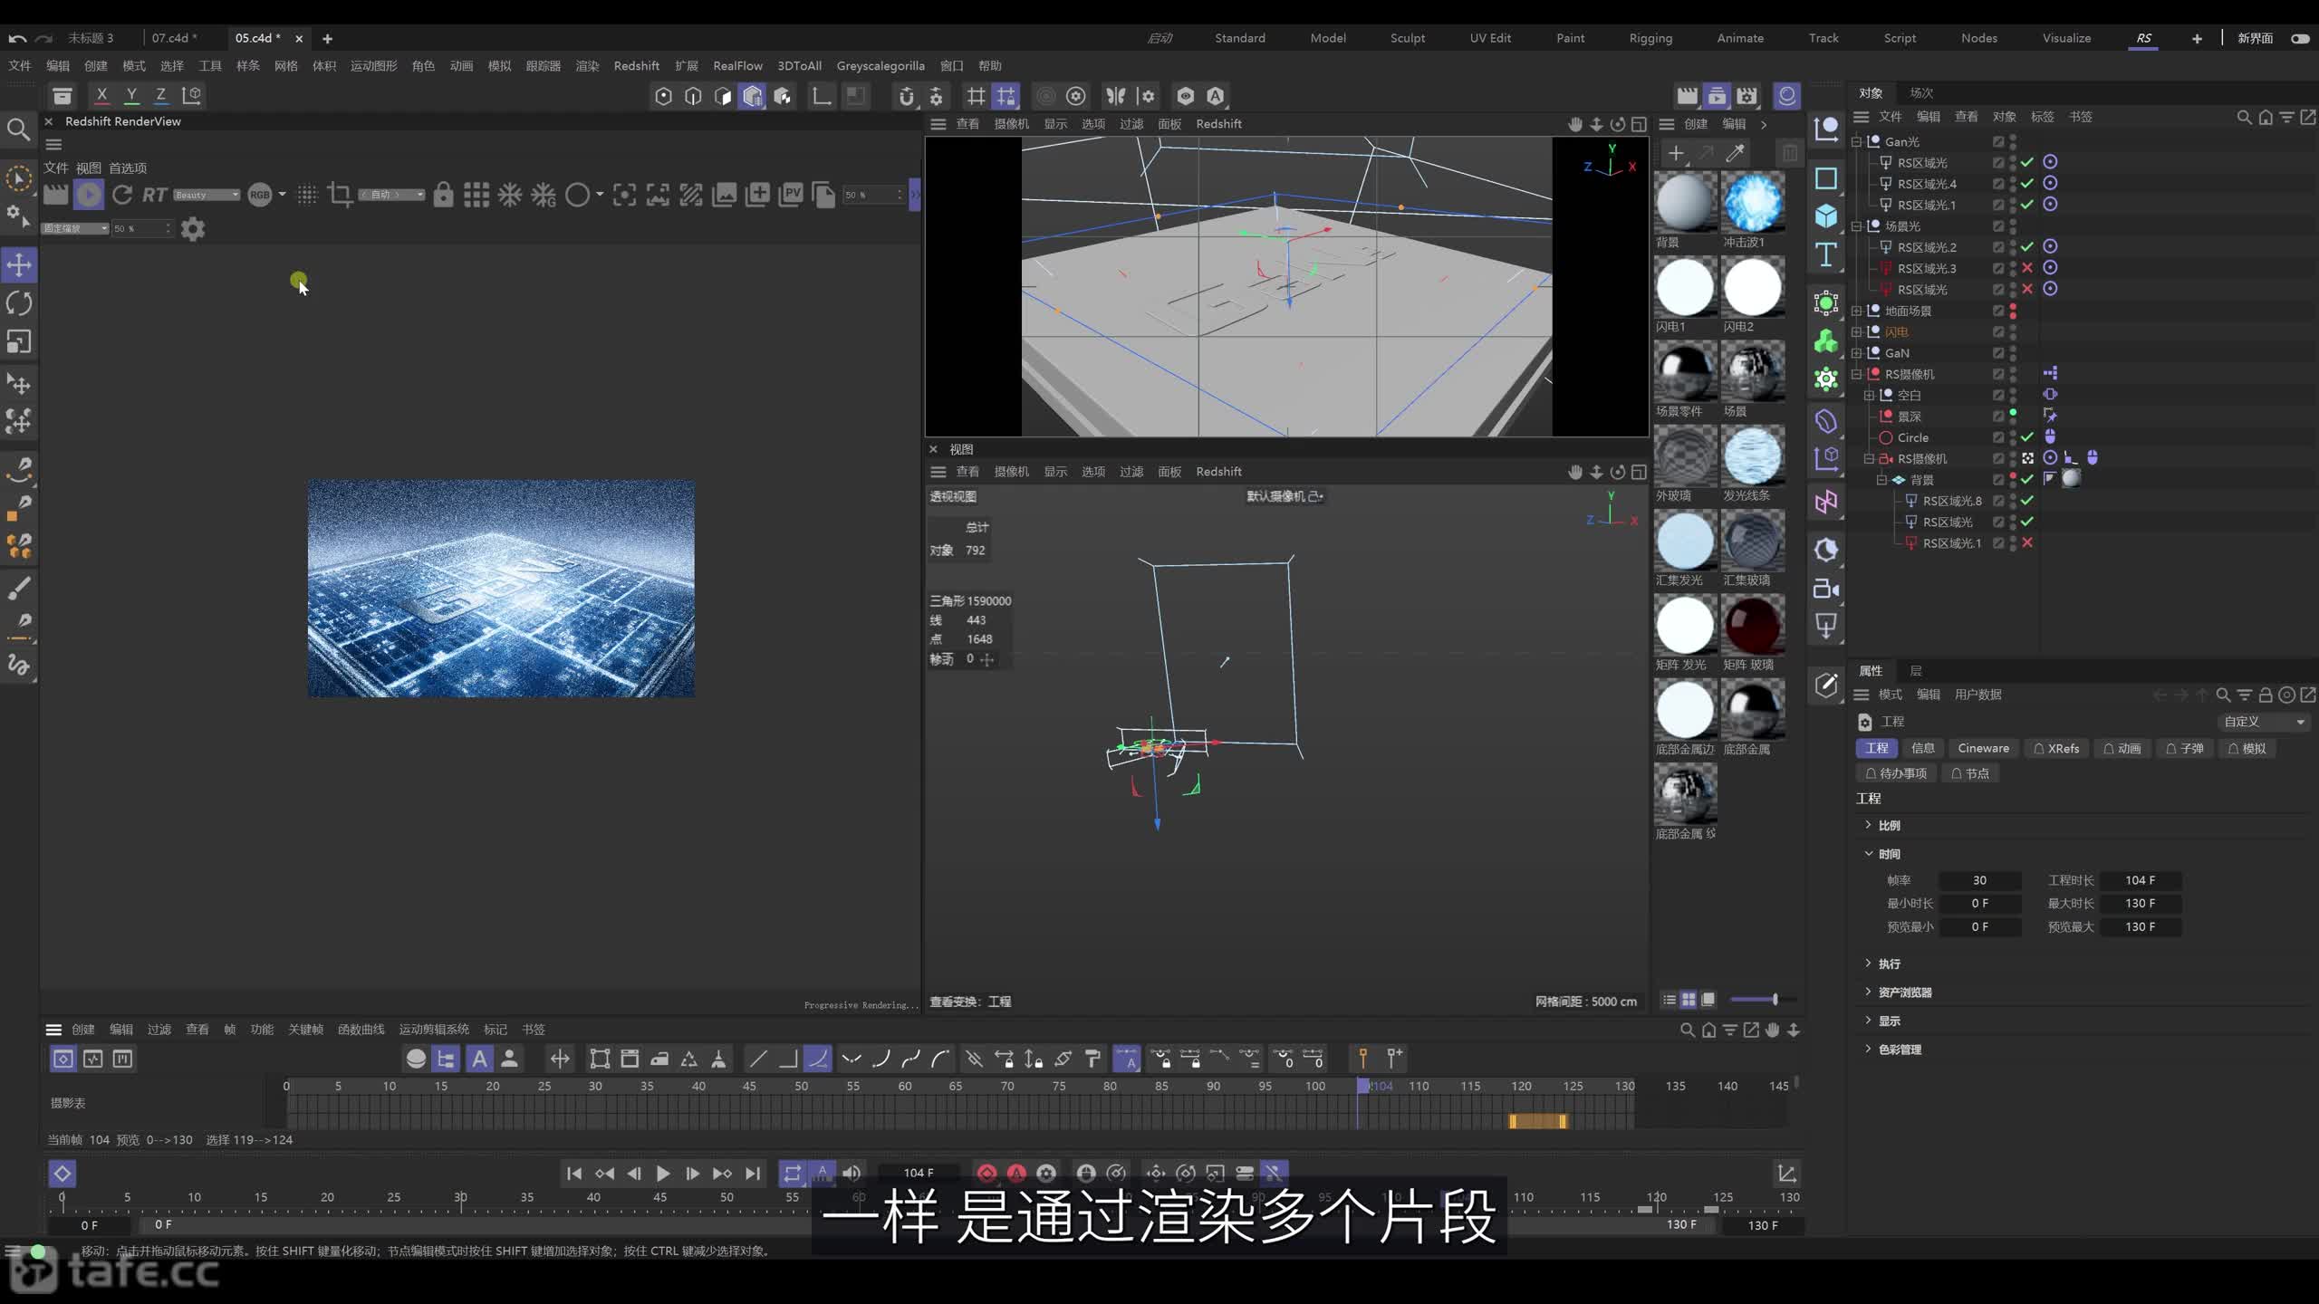Image resolution: width=2319 pixels, height=1304 pixels.
Task: Click the autokey button in timeline
Action: (x=1016, y=1174)
